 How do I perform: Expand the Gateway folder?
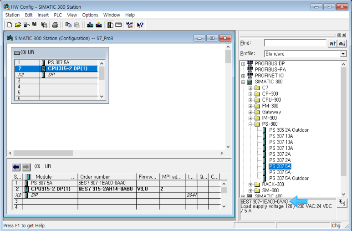click(250, 112)
